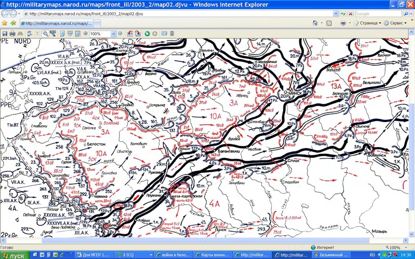Open the Страница menu
The height and width of the screenshot is (259, 415).
[x=367, y=23]
